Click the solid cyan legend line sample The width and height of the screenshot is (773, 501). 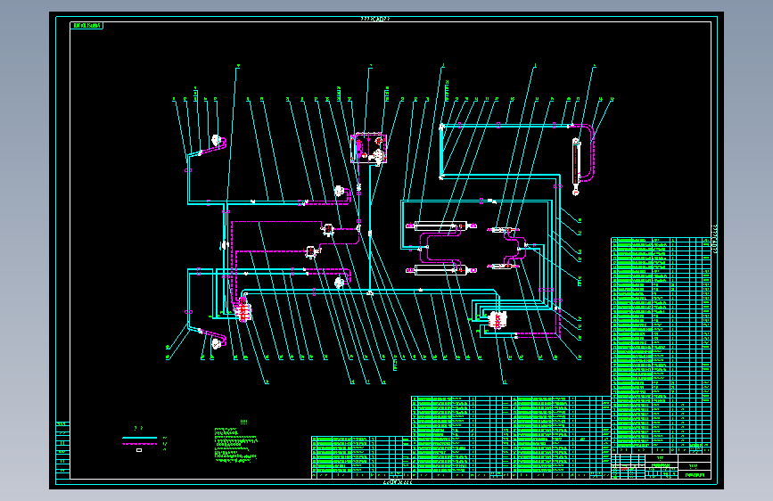click(x=139, y=438)
